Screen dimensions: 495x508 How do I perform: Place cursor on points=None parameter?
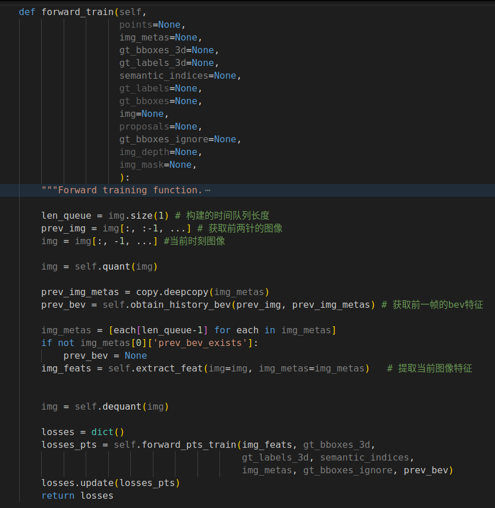tap(151, 25)
